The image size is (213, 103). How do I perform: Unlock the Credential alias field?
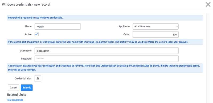38,79
